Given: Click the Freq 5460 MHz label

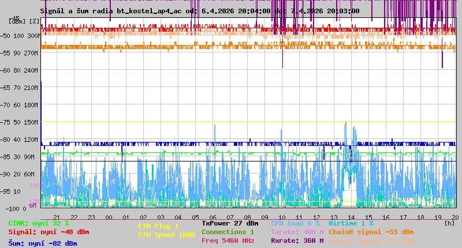Looking at the screenshot, I should [x=228, y=241].
